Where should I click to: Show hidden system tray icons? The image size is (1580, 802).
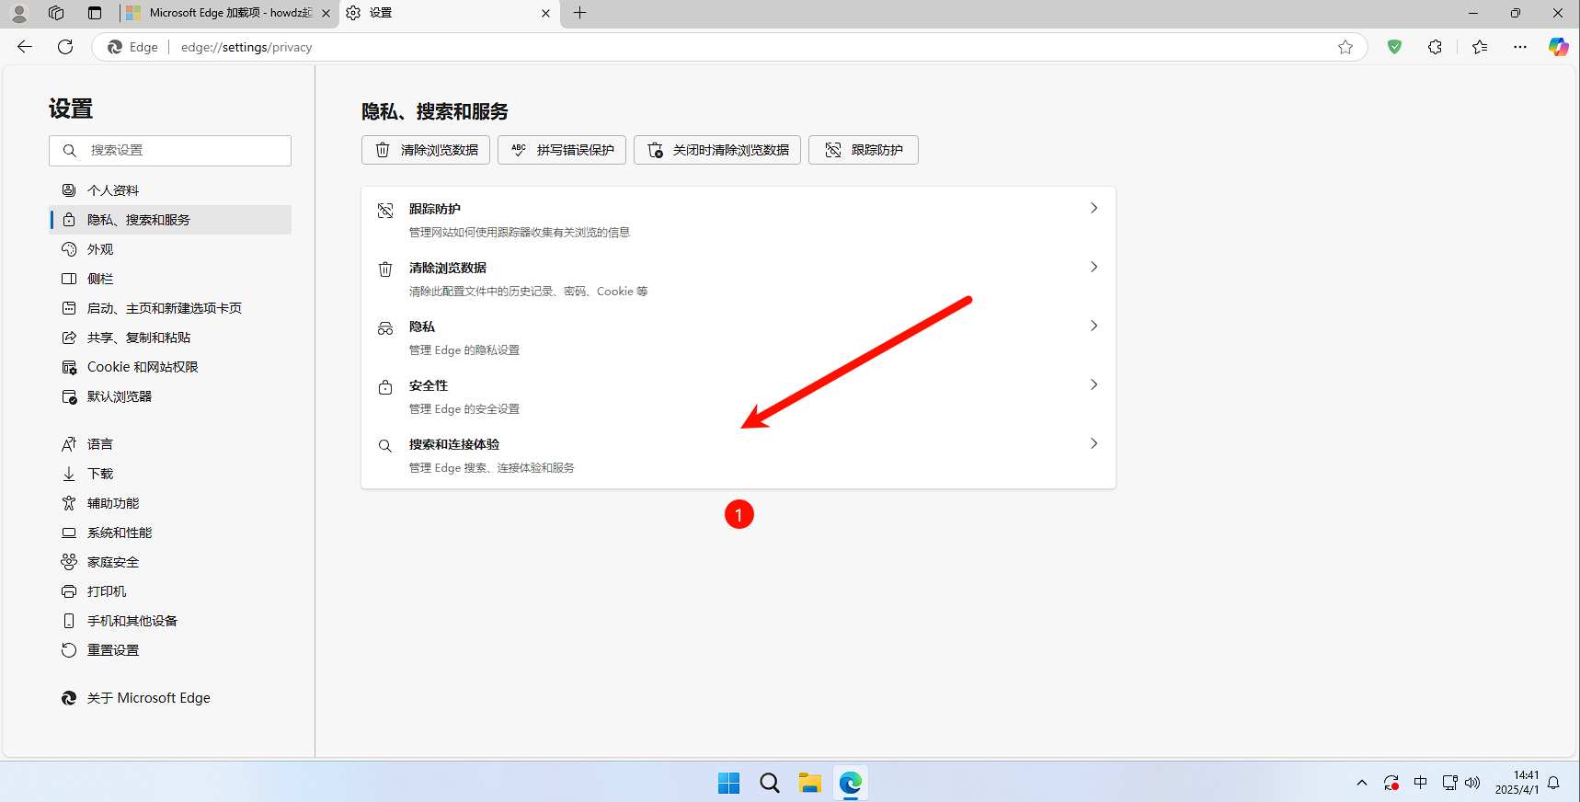(x=1362, y=783)
